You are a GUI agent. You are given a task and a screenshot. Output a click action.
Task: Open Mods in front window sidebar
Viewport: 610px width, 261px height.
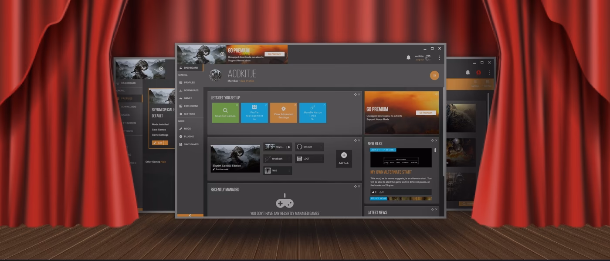(x=190, y=128)
